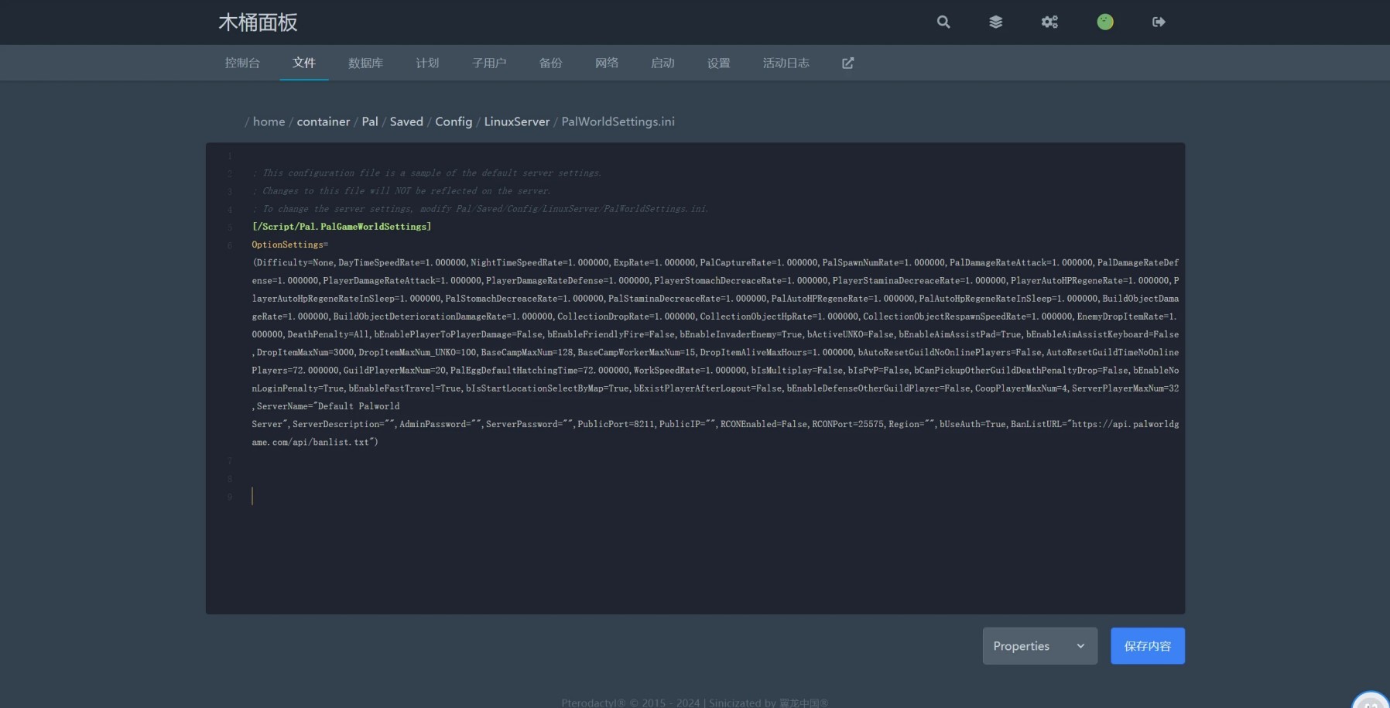Navigate to the container breadcrumb
This screenshot has height=708, width=1390.
coord(324,121)
